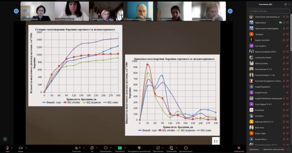
Task: Show next video thumbnails with right arrow
Action: [x=230, y=11]
